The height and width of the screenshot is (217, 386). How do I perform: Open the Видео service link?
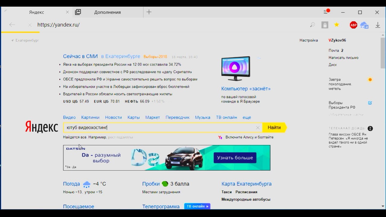coord(69,117)
